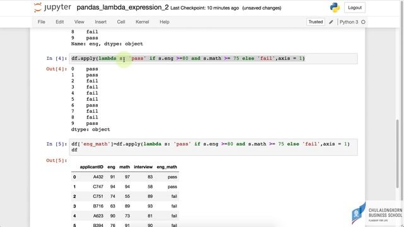The height and width of the screenshot is (227, 404).
Task: Open the Cell menu
Action: pos(121,22)
